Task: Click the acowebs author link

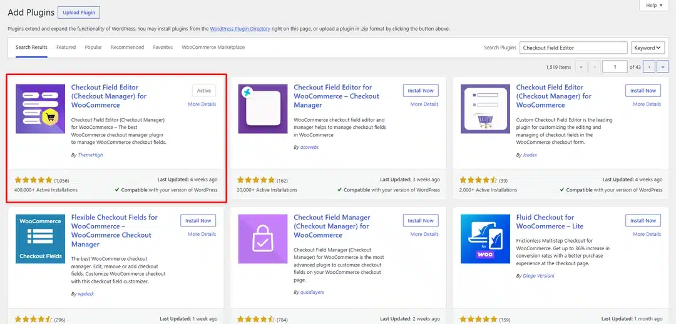Action: [310, 147]
